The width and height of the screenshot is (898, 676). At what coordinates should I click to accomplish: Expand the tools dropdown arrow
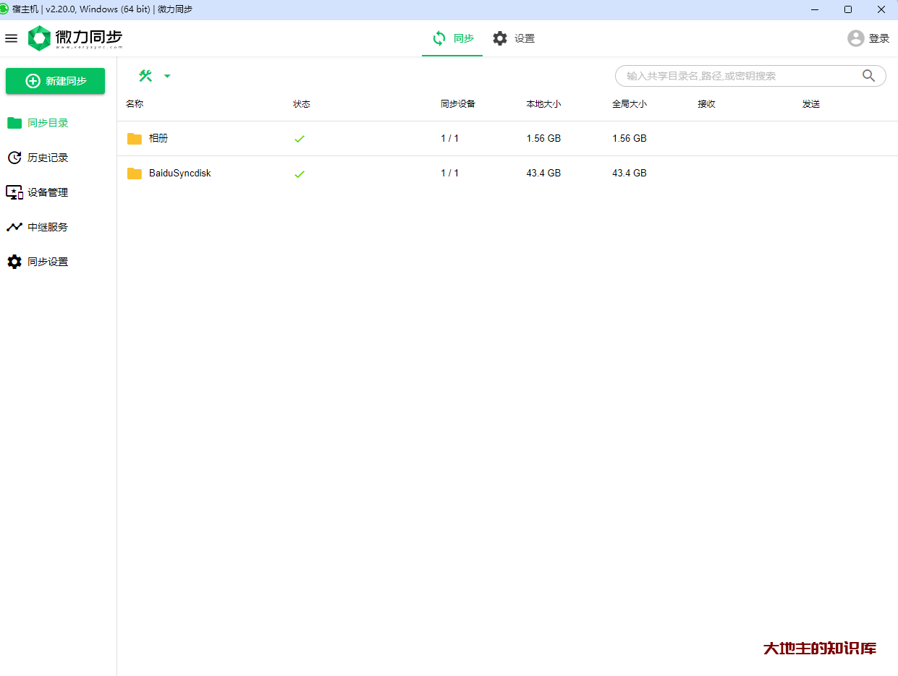pos(167,76)
